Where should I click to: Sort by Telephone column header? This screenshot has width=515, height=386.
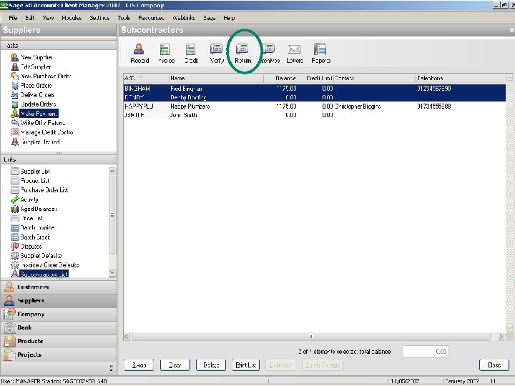(461, 78)
